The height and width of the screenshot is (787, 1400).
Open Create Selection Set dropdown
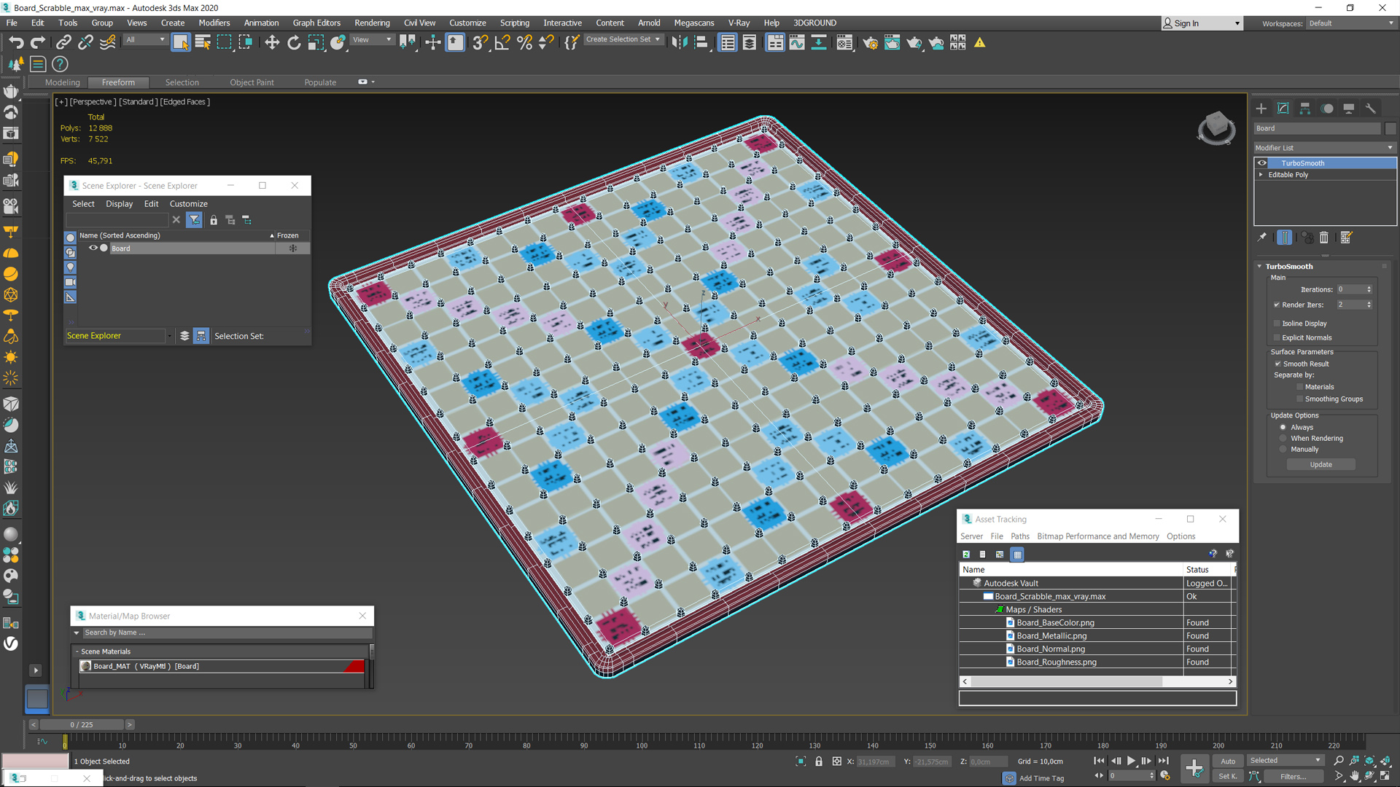[623, 39]
